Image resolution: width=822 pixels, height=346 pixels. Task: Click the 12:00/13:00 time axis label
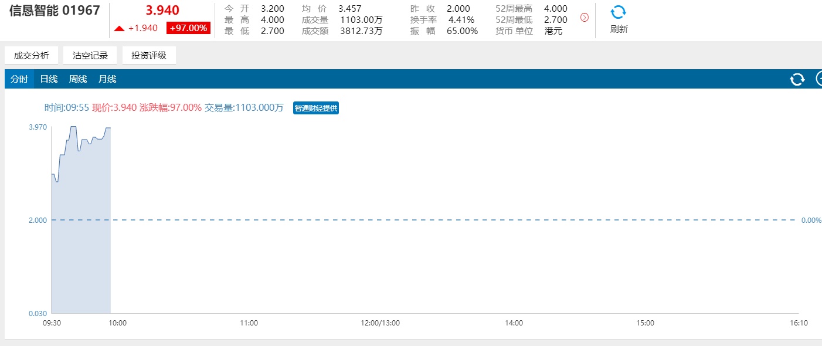[x=380, y=323]
